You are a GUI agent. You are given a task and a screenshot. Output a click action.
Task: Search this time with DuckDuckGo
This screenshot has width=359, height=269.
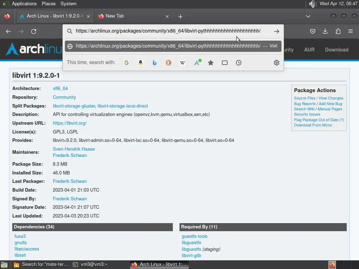coord(169,63)
